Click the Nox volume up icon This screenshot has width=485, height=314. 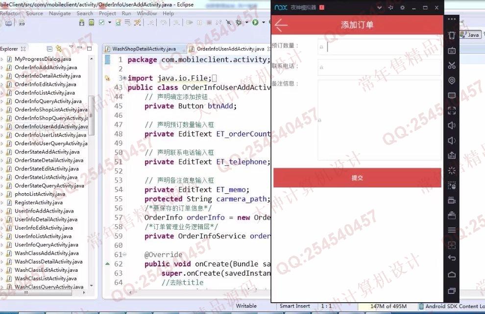coord(452,126)
